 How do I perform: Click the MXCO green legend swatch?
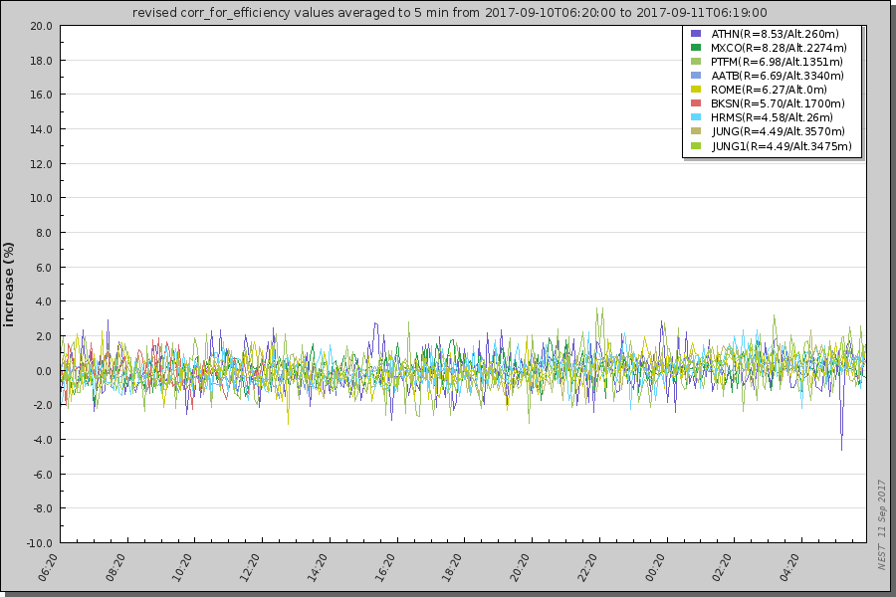(x=696, y=48)
